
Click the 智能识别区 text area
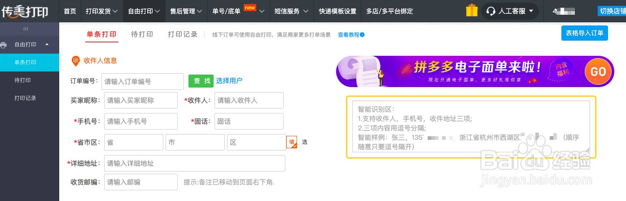click(x=471, y=127)
